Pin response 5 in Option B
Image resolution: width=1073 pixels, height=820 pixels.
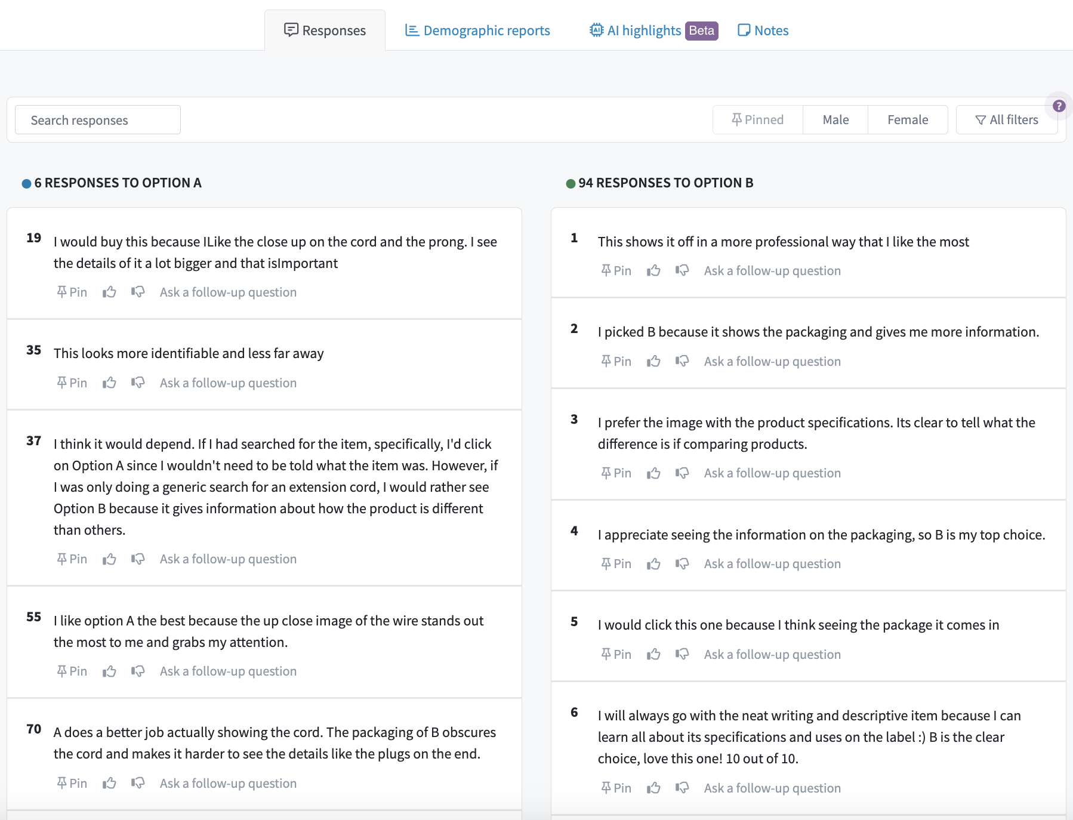click(616, 654)
